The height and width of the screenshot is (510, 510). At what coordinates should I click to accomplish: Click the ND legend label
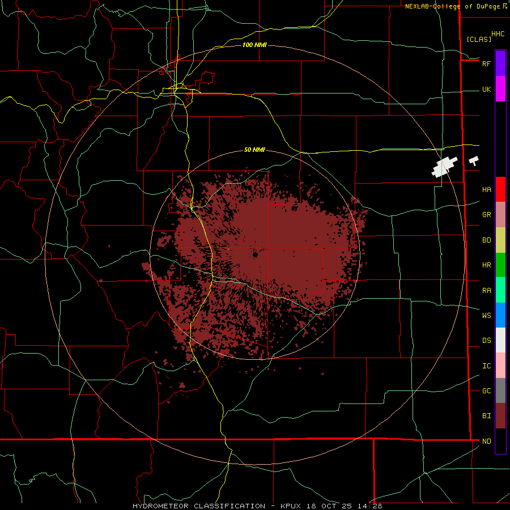tap(486, 441)
